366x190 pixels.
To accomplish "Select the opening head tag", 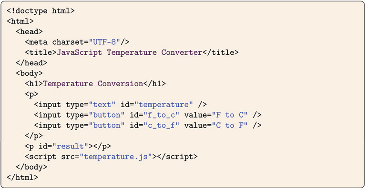I will (30, 31).
